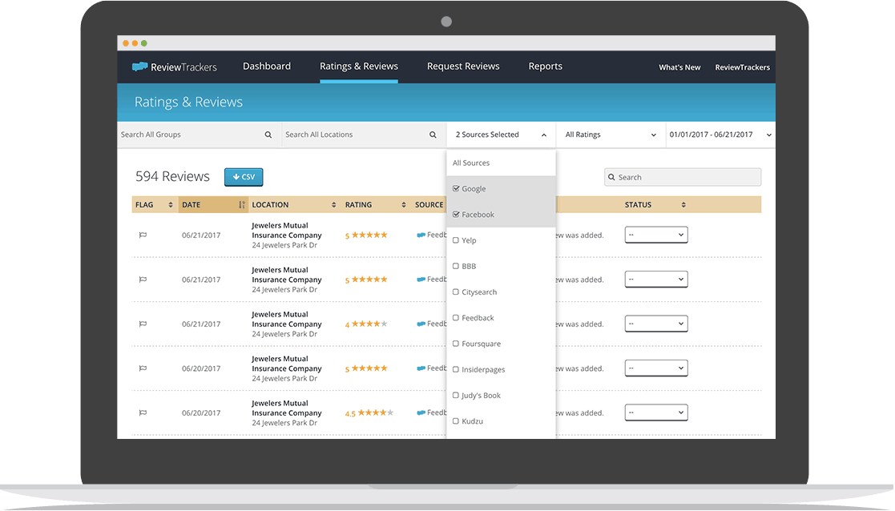Sort by the STATUS column arrows
Viewport: 895px width, 511px height.
(x=683, y=205)
